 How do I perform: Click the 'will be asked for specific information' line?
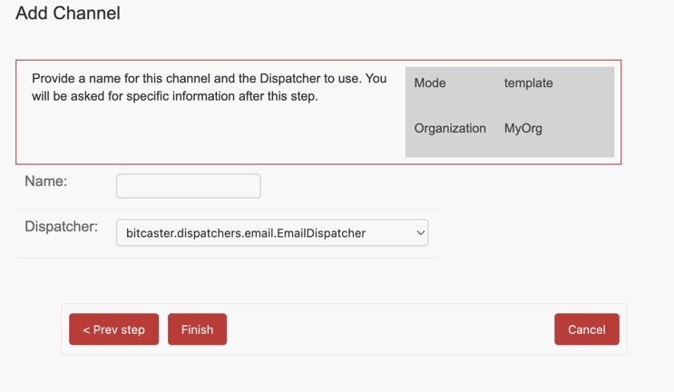pos(174,96)
